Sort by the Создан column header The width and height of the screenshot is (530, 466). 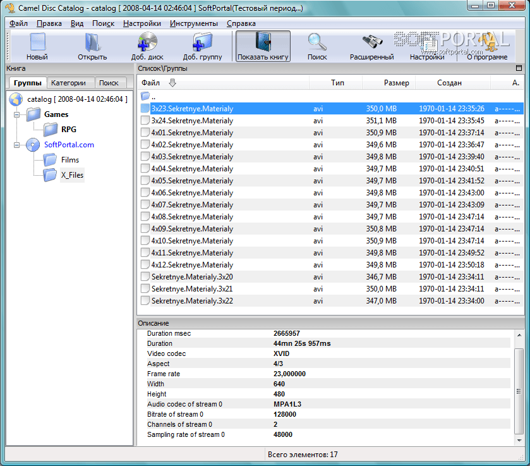(x=453, y=83)
